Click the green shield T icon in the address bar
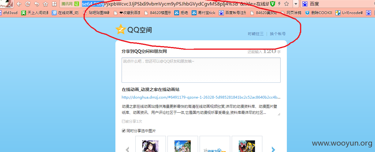This screenshot has height=152, width=375. tap(273, 4)
